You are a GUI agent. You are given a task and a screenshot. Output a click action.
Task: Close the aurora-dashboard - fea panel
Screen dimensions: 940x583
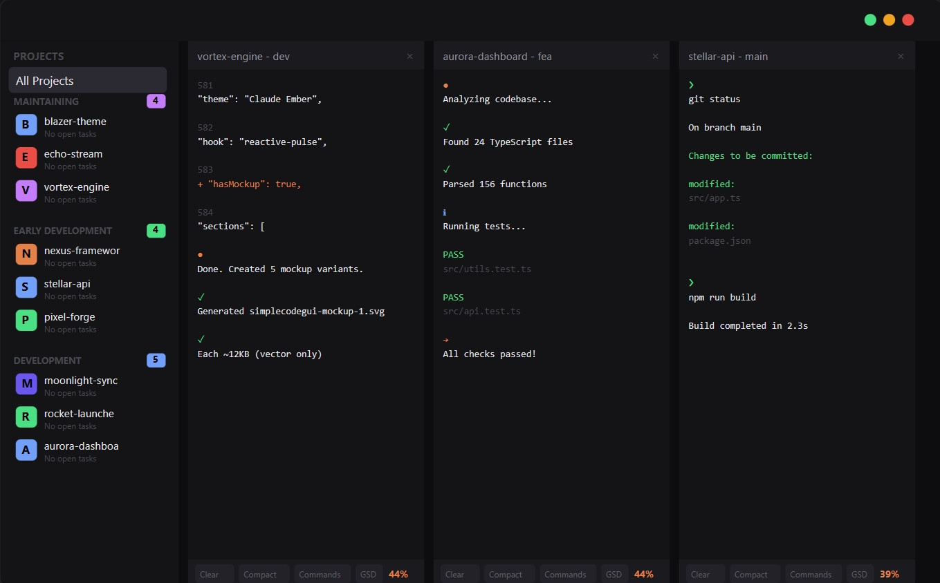655,57
